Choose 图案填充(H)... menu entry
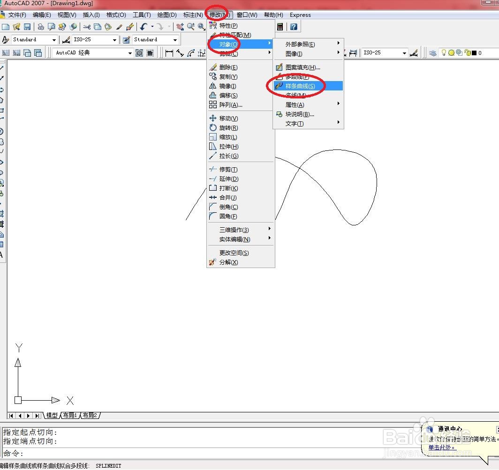 click(x=308, y=67)
